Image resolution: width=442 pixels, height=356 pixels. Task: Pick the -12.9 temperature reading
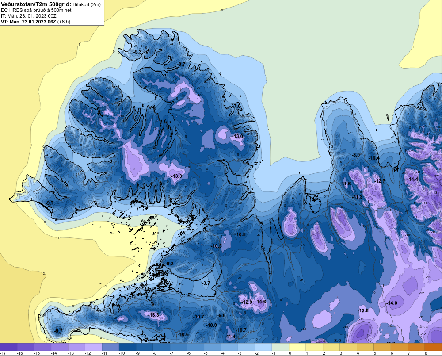click(247, 302)
